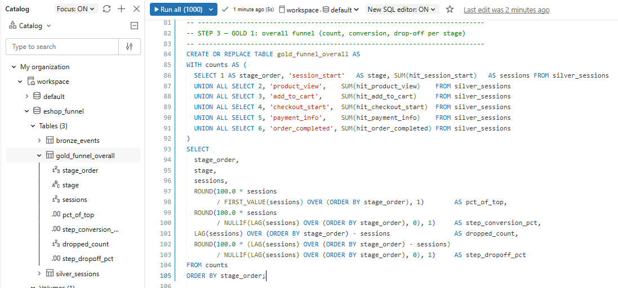Select the dropped_count column

point(86,244)
